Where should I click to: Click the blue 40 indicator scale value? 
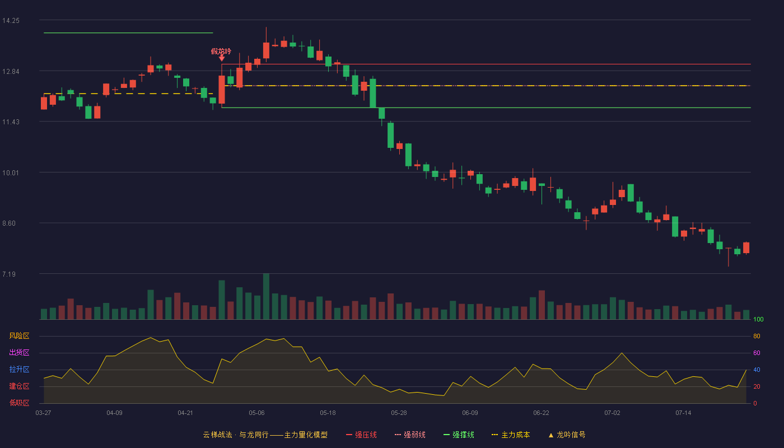point(757,370)
